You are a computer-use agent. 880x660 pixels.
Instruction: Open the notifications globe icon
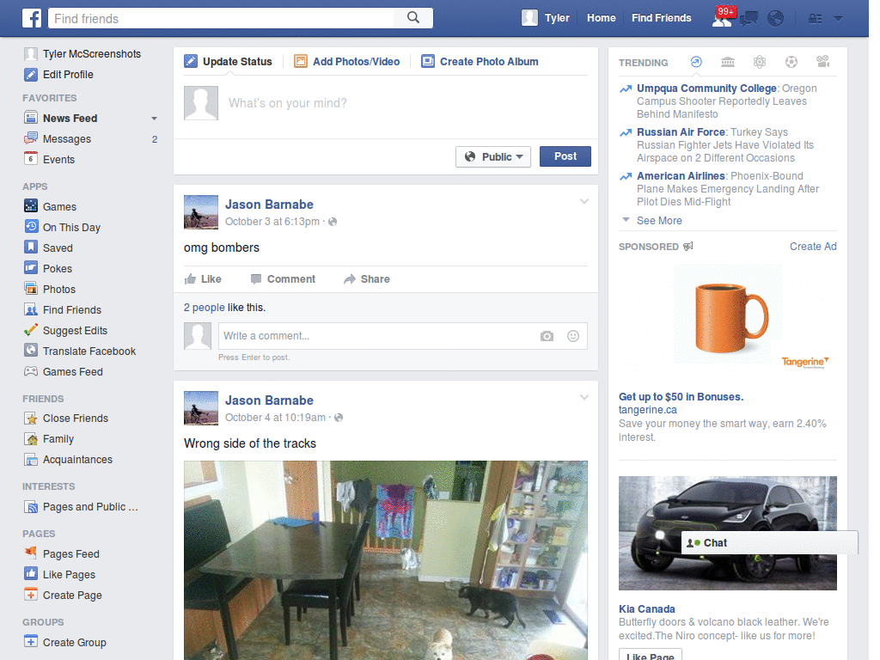point(776,18)
